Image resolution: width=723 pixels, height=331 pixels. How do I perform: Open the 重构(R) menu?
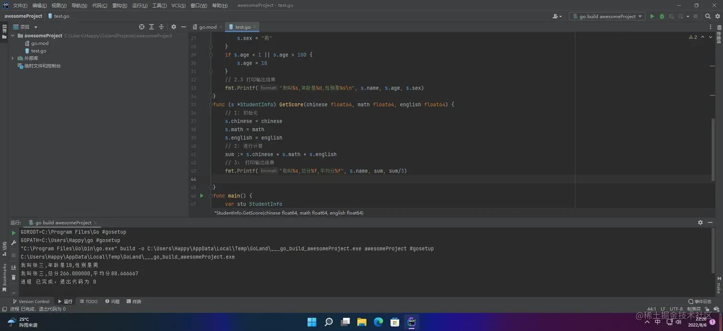pos(120,5)
